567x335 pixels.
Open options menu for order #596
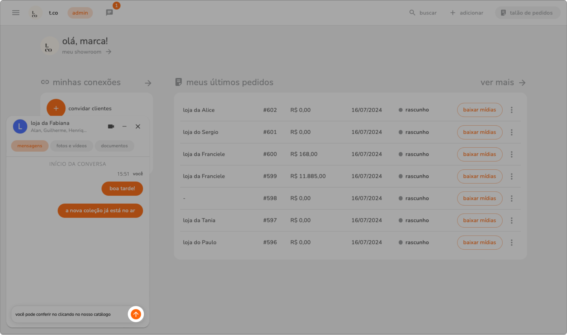[x=511, y=242]
